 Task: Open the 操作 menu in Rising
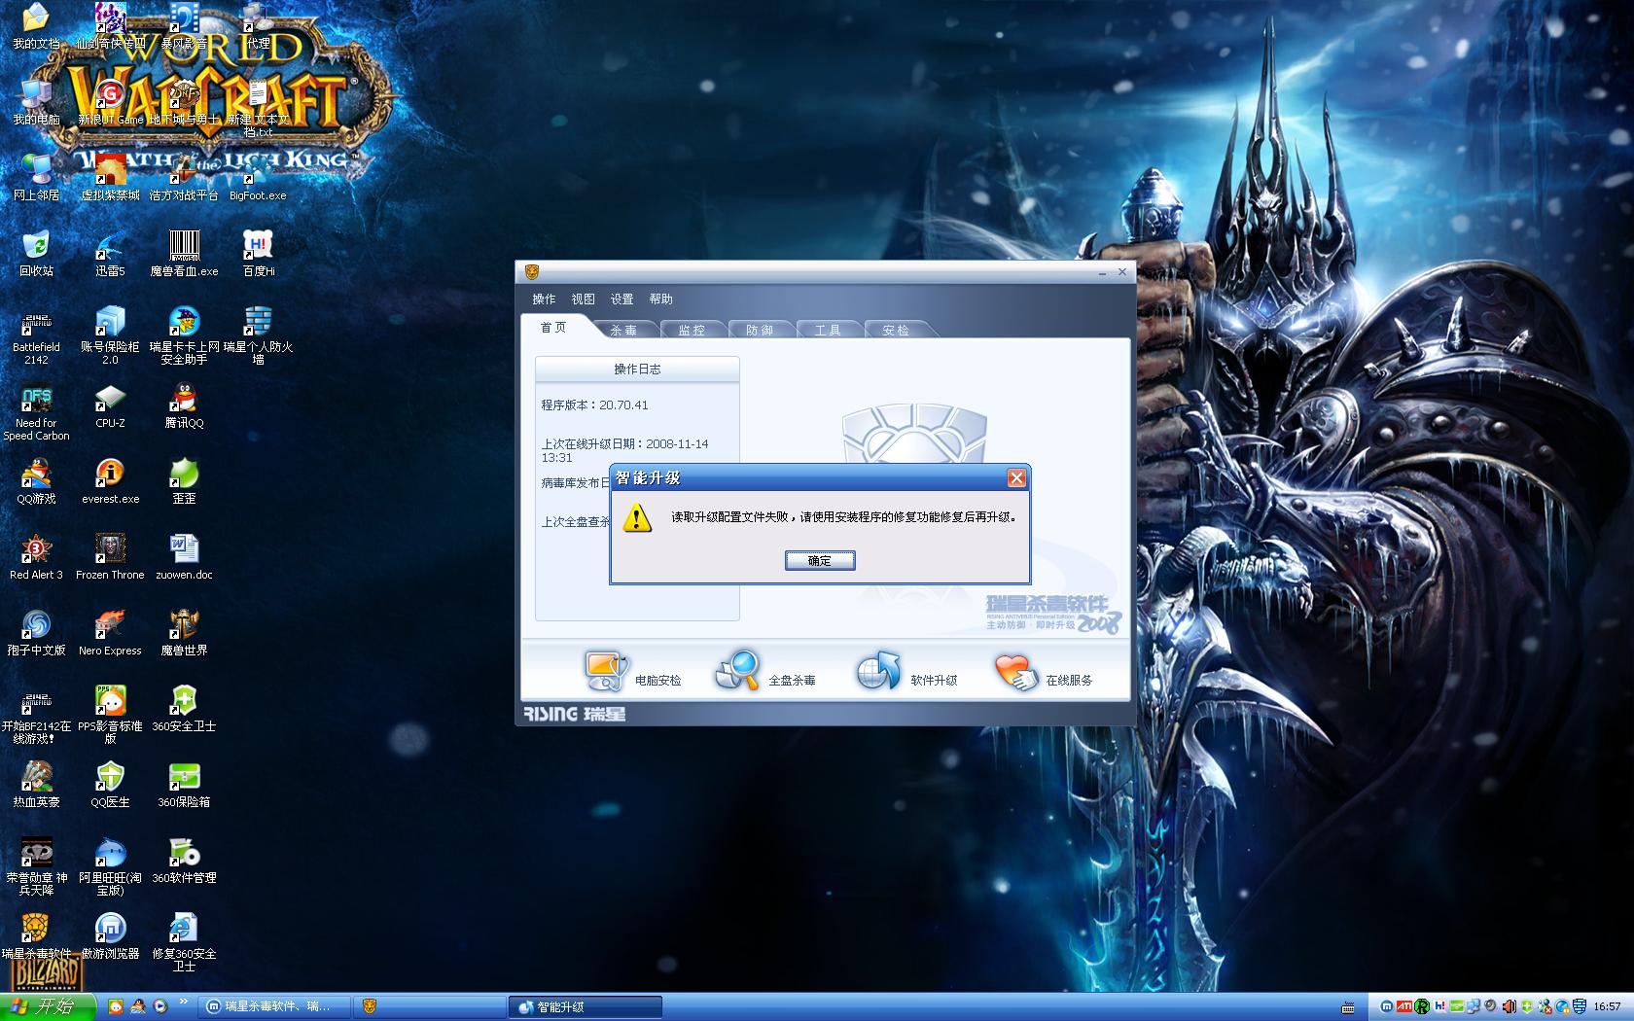pos(544,299)
